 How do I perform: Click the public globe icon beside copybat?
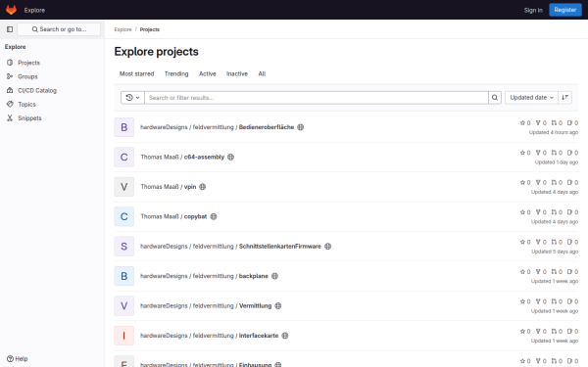tap(214, 216)
